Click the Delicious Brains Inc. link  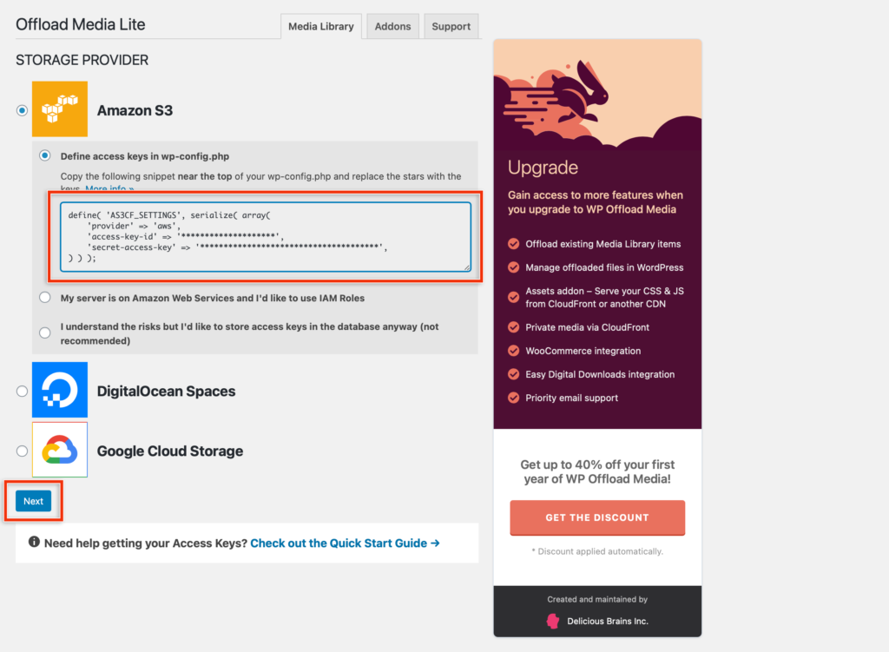click(607, 622)
